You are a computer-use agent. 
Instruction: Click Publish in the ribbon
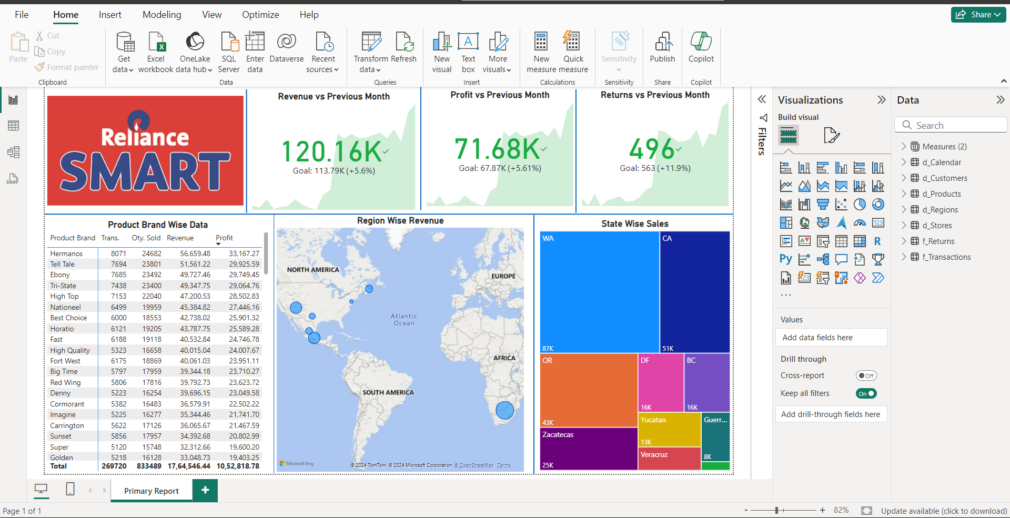click(662, 47)
